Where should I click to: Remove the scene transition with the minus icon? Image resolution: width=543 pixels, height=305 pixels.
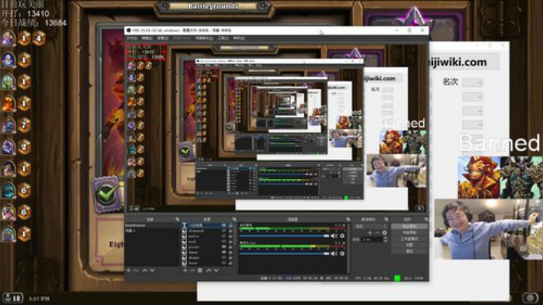(377, 233)
